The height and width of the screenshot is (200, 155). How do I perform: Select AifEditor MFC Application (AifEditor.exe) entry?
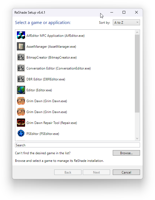click(56, 36)
